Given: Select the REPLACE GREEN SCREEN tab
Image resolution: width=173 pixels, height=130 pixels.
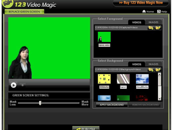Looking at the screenshot, I should [x=24, y=12].
